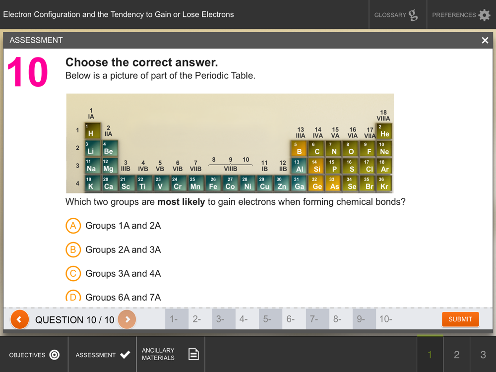Click the periodic table image
The height and width of the screenshot is (372, 496).
click(230, 143)
